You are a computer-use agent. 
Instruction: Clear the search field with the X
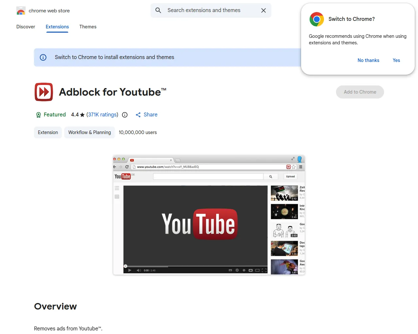click(x=264, y=10)
